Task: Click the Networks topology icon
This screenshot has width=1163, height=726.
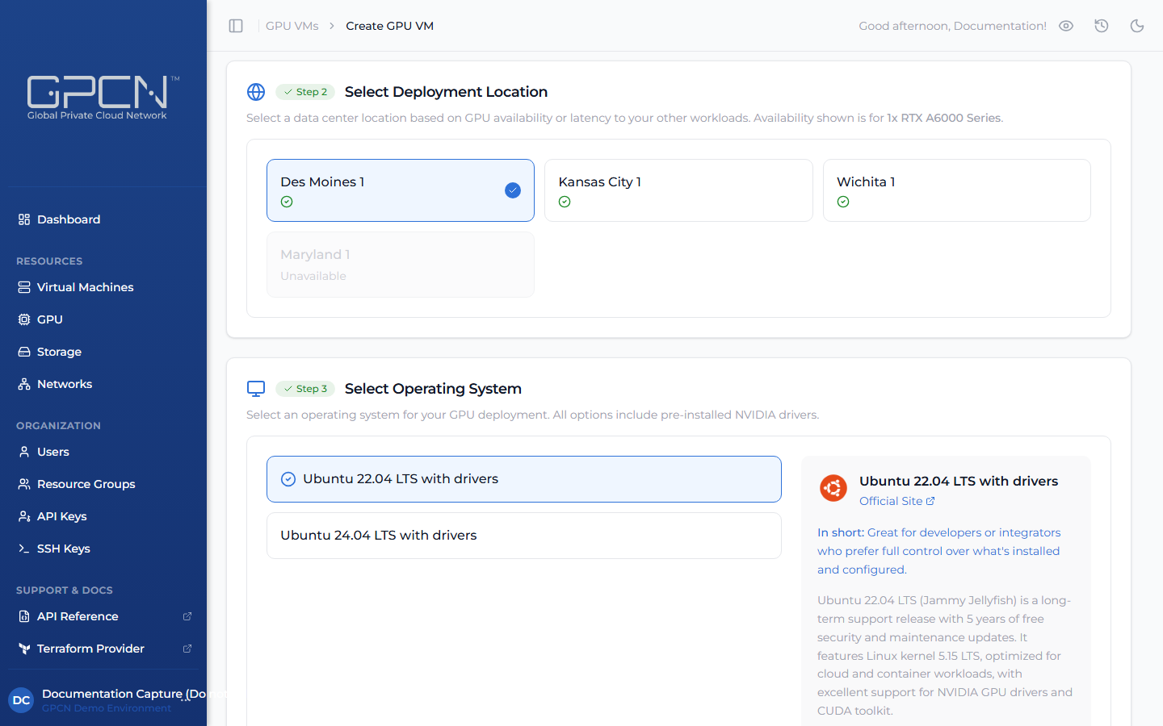Action: coord(24,384)
